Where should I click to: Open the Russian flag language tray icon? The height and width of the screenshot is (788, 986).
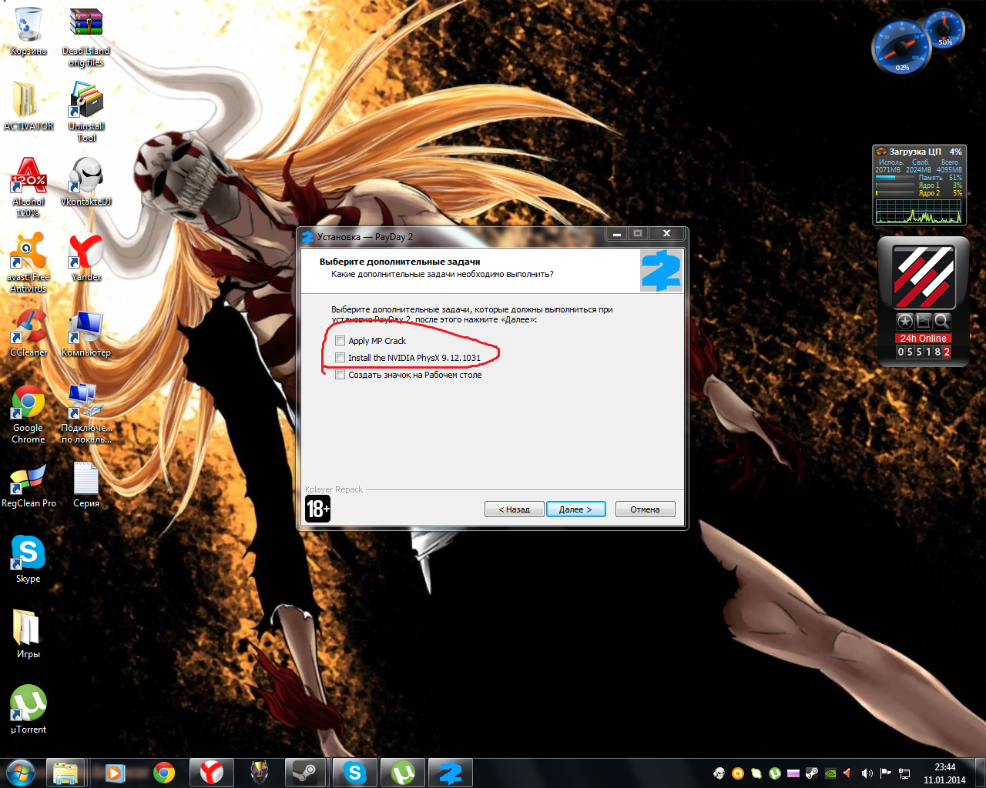tap(793, 773)
